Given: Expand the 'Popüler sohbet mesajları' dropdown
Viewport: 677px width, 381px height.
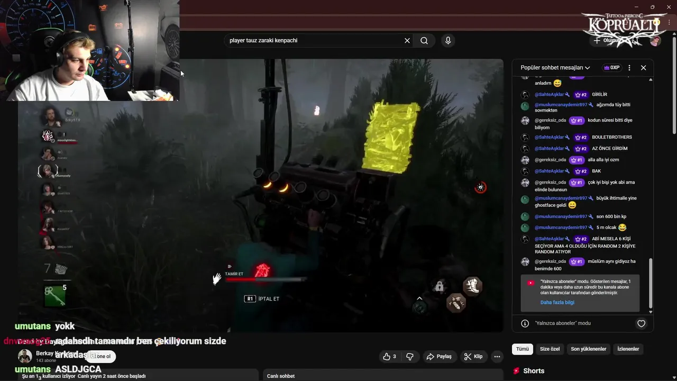Looking at the screenshot, I should [555, 68].
